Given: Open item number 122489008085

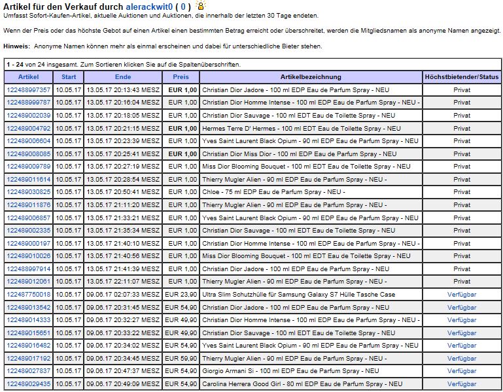Looking at the screenshot, I should pyautogui.click(x=29, y=154).
